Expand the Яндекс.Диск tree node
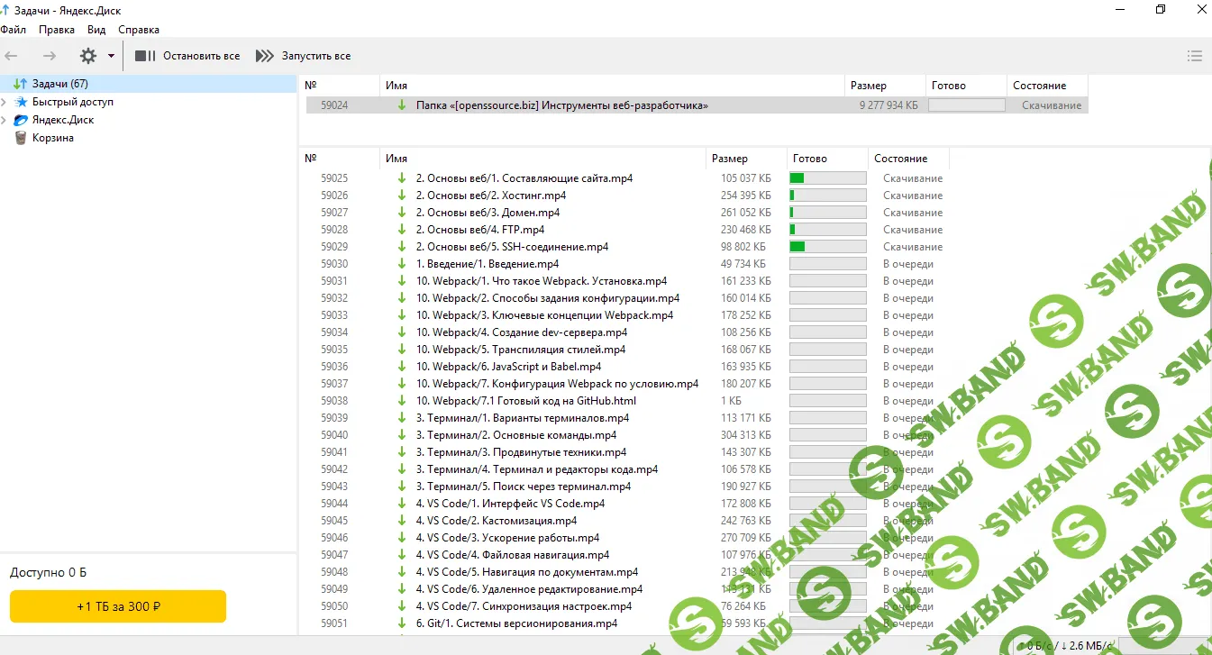Screen dimensions: 1212x655 point(5,120)
